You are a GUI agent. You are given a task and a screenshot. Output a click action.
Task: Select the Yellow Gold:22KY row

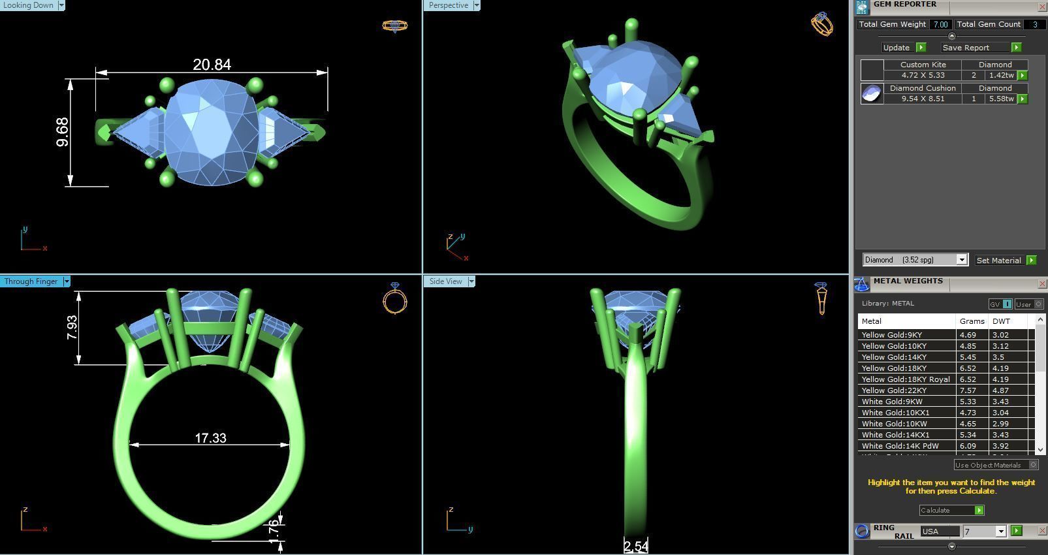945,390
